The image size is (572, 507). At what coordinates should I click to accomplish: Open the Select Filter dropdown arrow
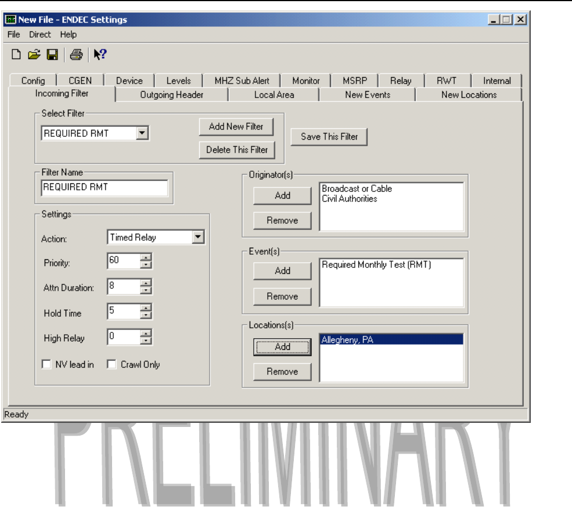pyautogui.click(x=142, y=133)
